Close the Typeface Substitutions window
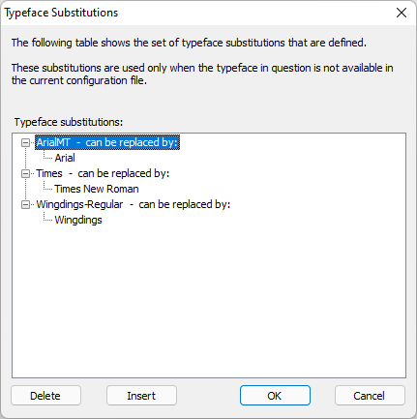 point(402,13)
